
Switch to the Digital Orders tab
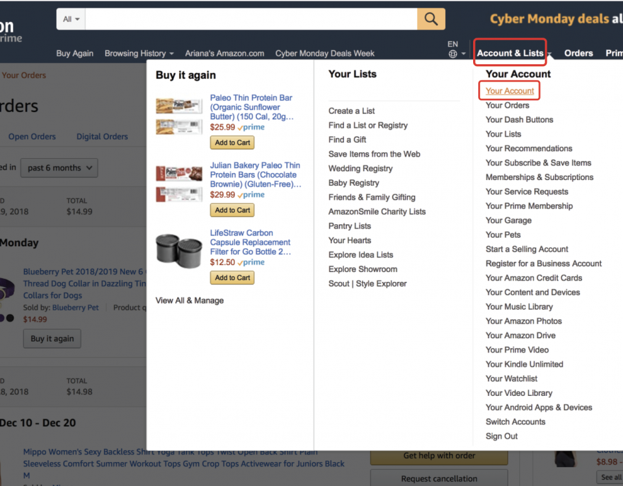pyautogui.click(x=102, y=137)
